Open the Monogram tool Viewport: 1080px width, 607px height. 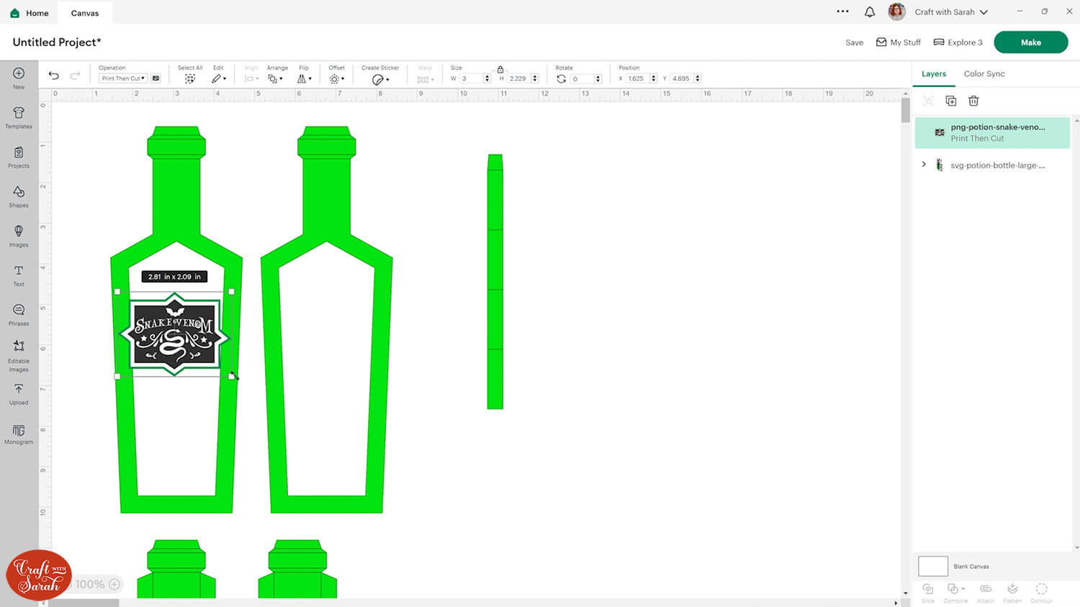pos(19,433)
